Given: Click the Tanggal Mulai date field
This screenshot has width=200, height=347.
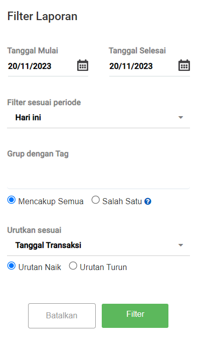Looking at the screenshot, I should [42, 66].
